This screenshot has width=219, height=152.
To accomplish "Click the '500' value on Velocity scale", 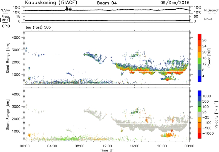I will [206, 101].
